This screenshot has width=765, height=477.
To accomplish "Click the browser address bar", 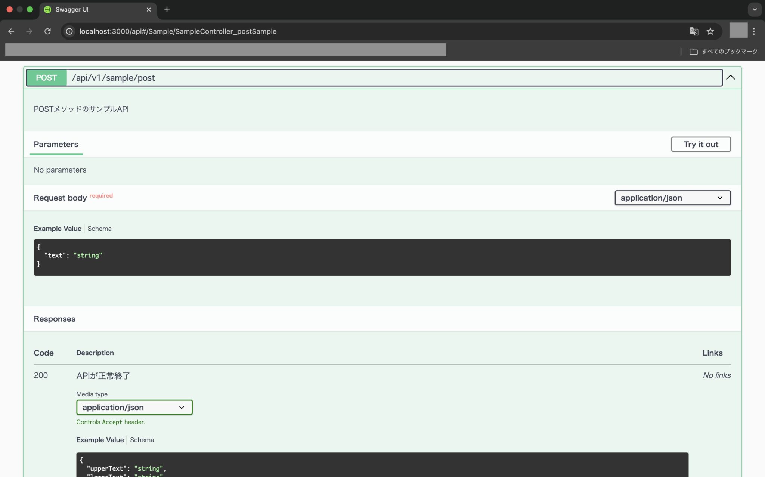I will tap(224, 31).
